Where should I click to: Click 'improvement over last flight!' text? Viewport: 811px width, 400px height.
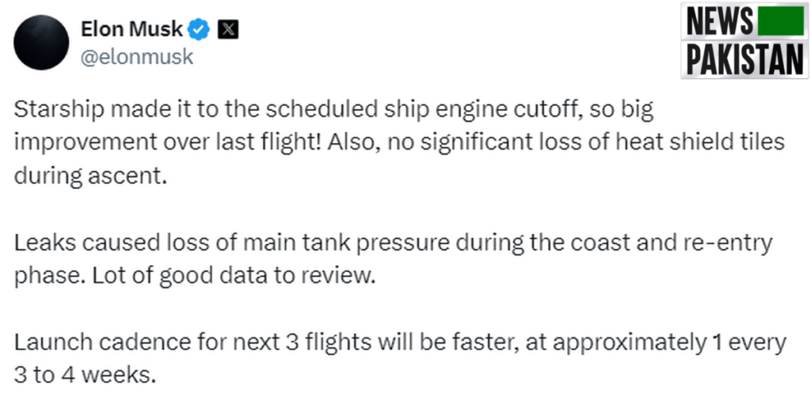[170, 142]
